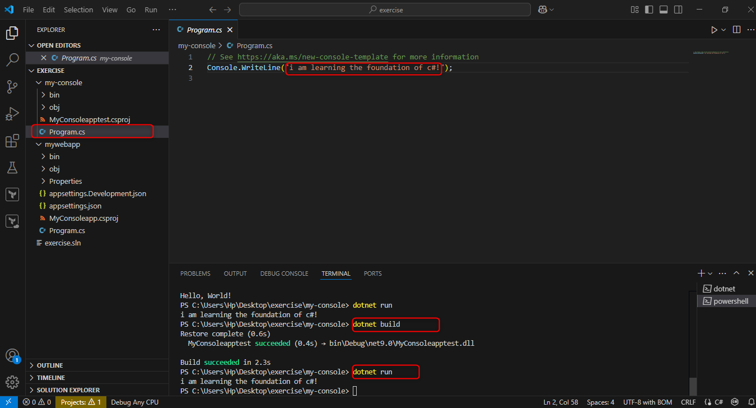The height and width of the screenshot is (408, 756).
Task: Open the new terminal profile dropdown
Action: 710,273
